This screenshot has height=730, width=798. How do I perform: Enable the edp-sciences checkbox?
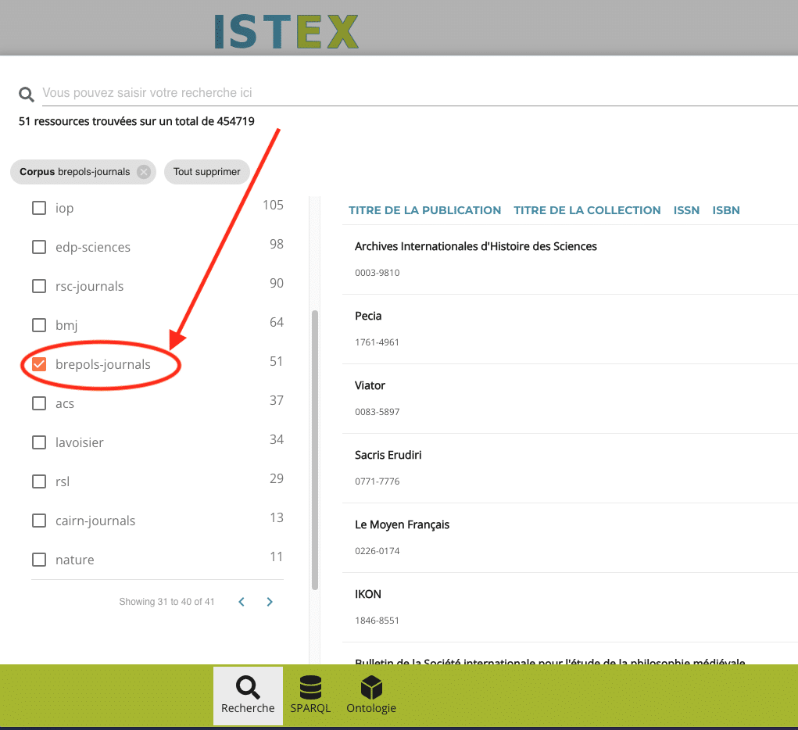point(39,247)
